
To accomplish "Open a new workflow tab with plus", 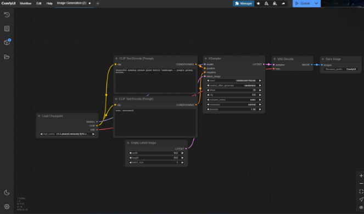I will (x=98, y=3).
